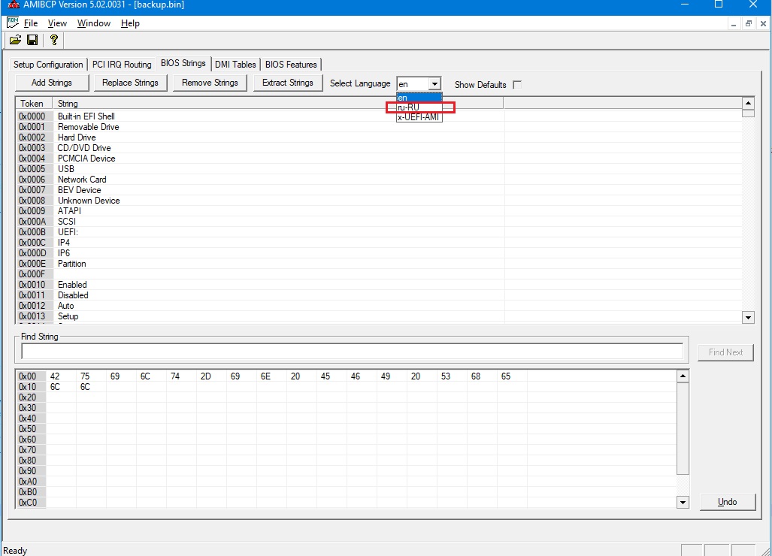This screenshot has width=772, height=556.
Task: Click the Replace Strings button
Action: coord(131,83)
